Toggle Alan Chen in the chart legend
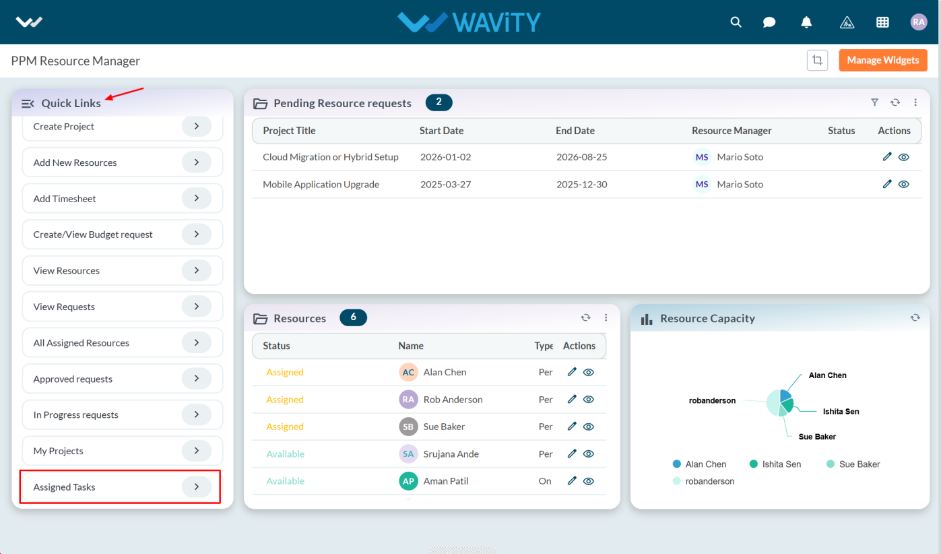 (x=700, y=464)
